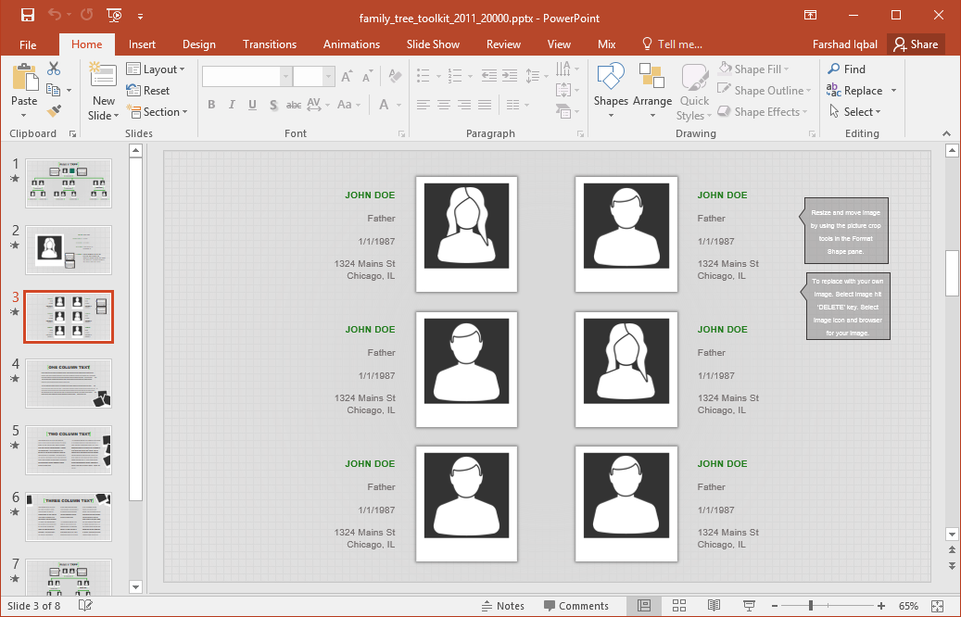This screenshot has width=961, height=617.
Task: Click the Find magnifier button
Action: pyautogui.click(x=846, y=69)
